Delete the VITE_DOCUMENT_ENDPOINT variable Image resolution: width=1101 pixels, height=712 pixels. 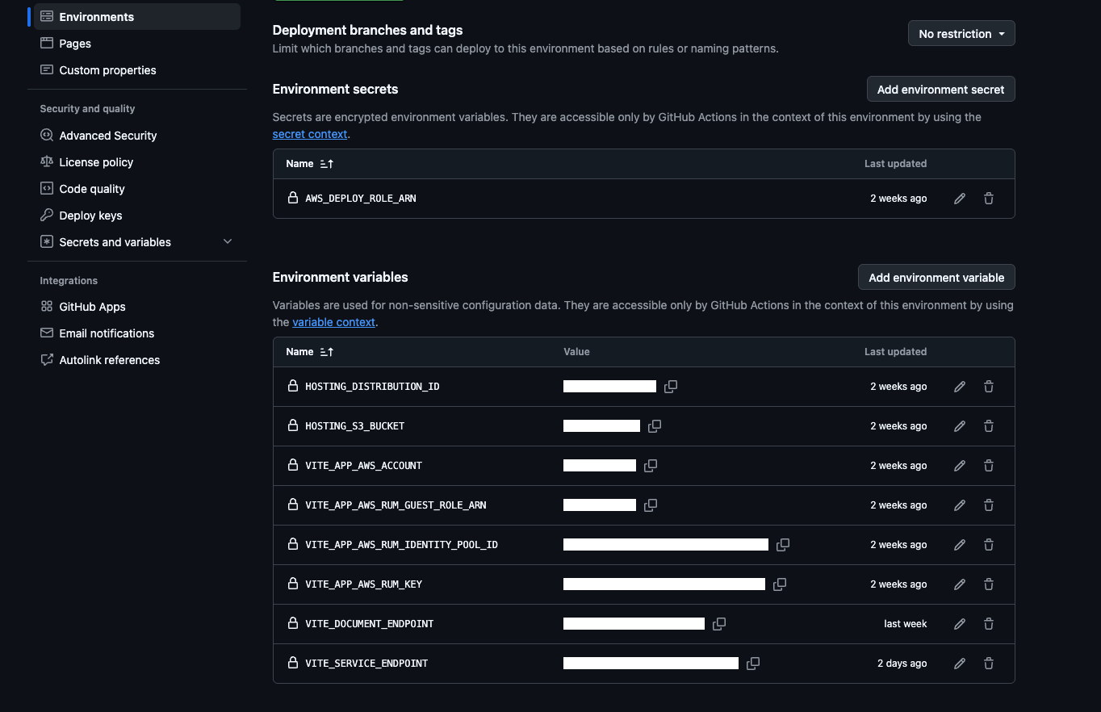click(989, 624)
